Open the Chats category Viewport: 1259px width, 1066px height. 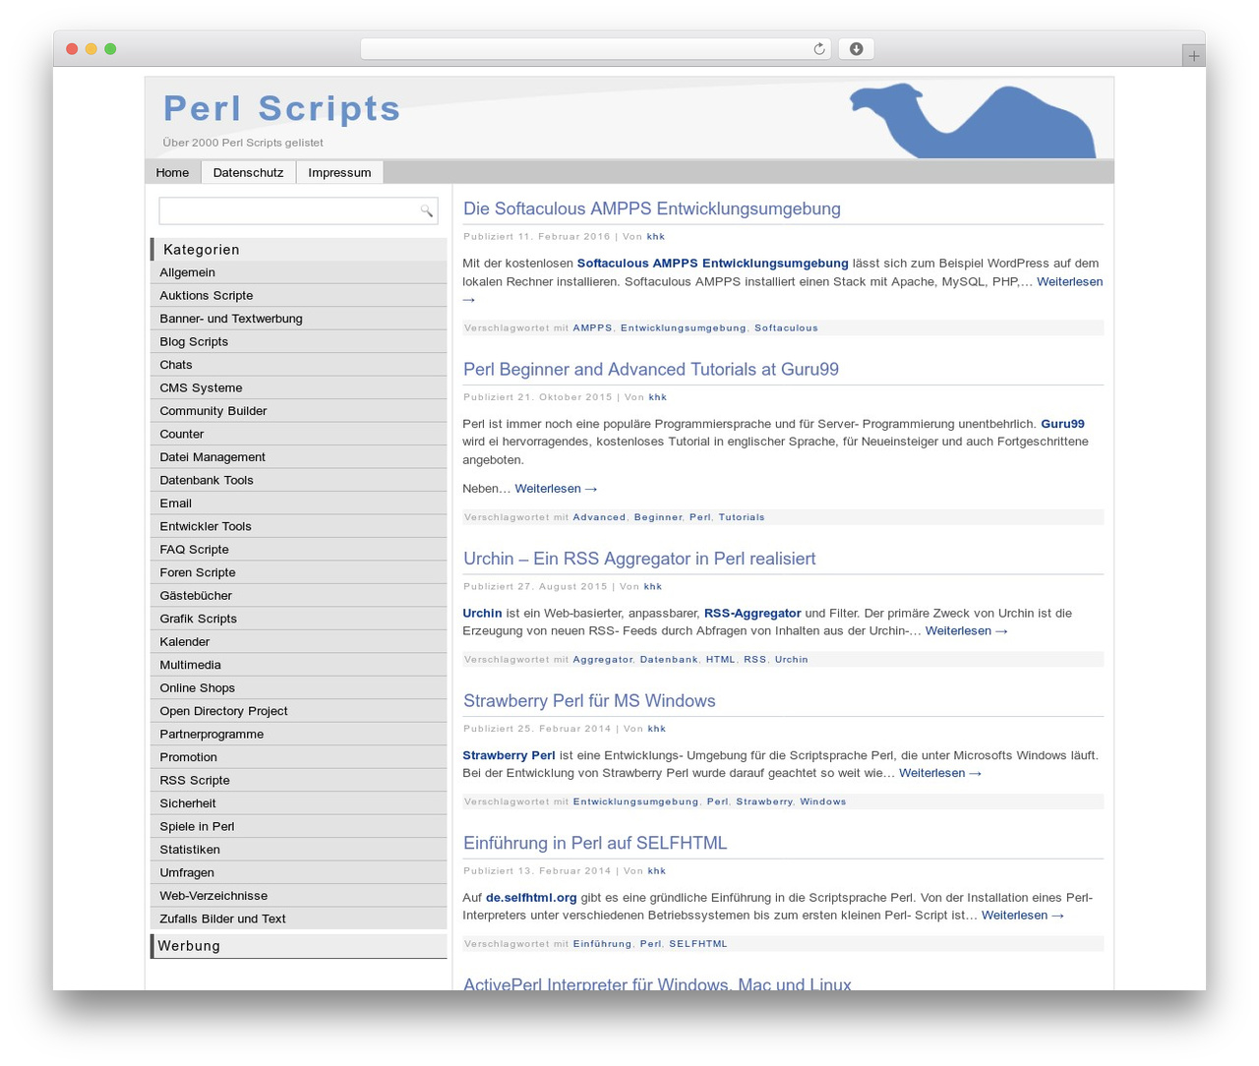pos(299,365)
